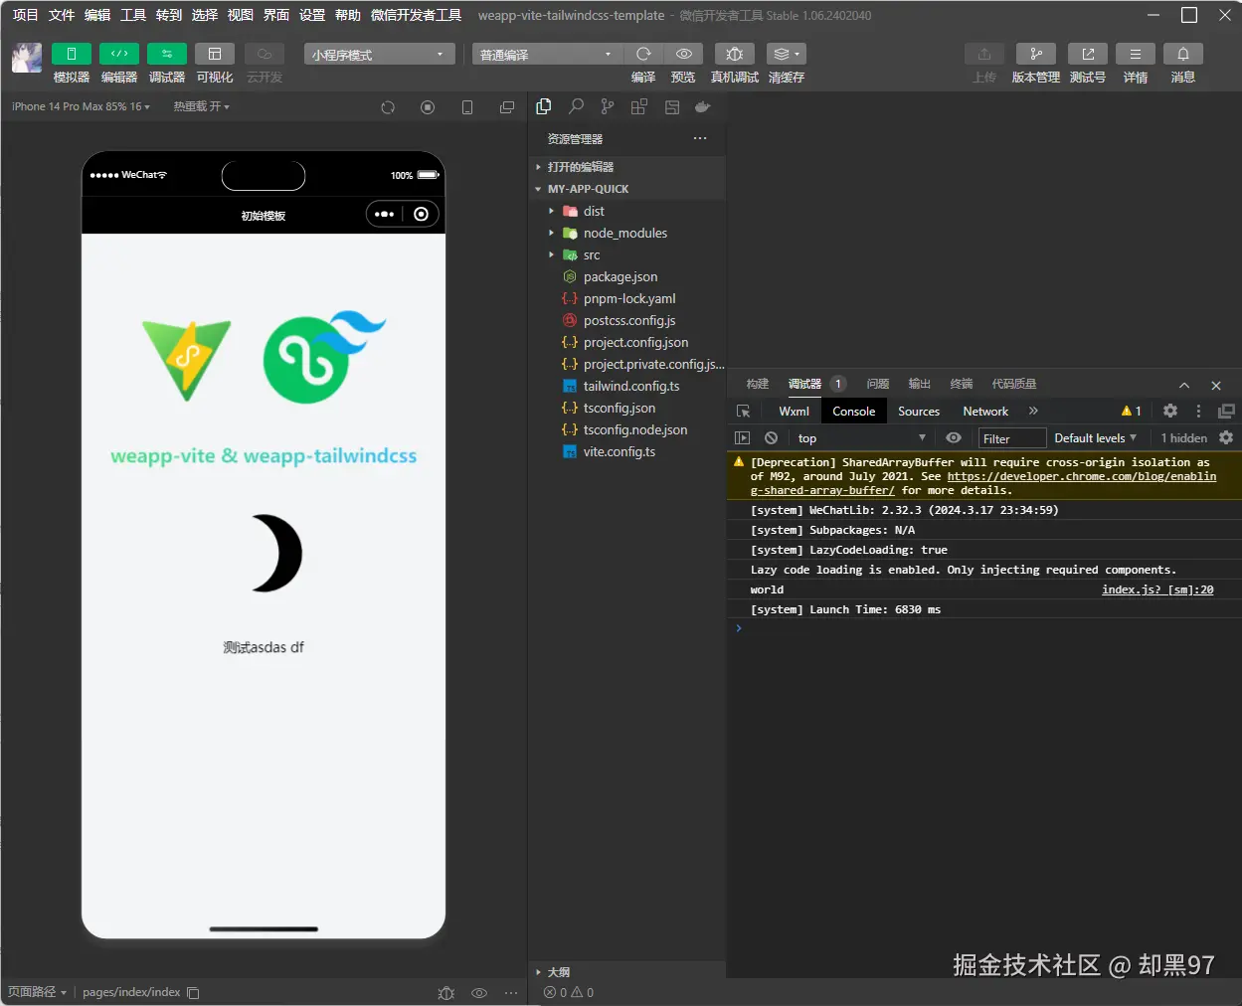
Task: Open the Default levels dropdown
Action: point(1095,438)
